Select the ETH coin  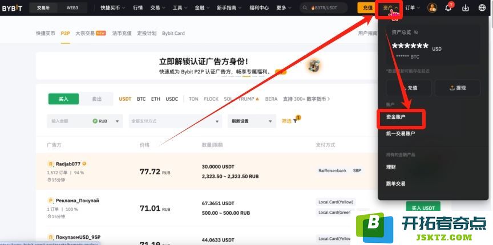156,99
